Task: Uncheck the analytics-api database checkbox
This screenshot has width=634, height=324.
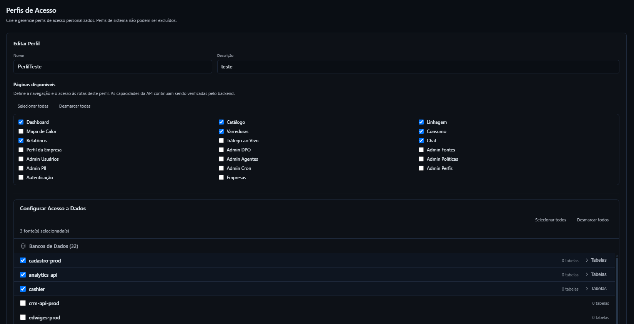Action: coord(23,275)
